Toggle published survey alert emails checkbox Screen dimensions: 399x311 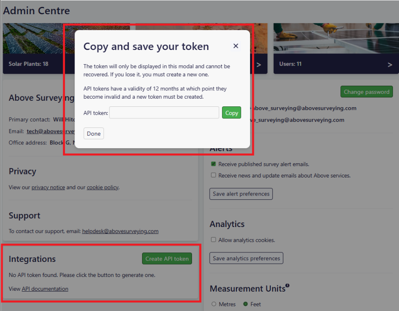tap(213, 164)
